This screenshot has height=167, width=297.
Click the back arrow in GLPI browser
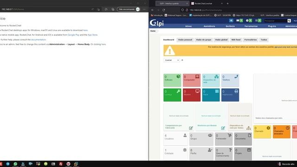[x=153, y=10]
